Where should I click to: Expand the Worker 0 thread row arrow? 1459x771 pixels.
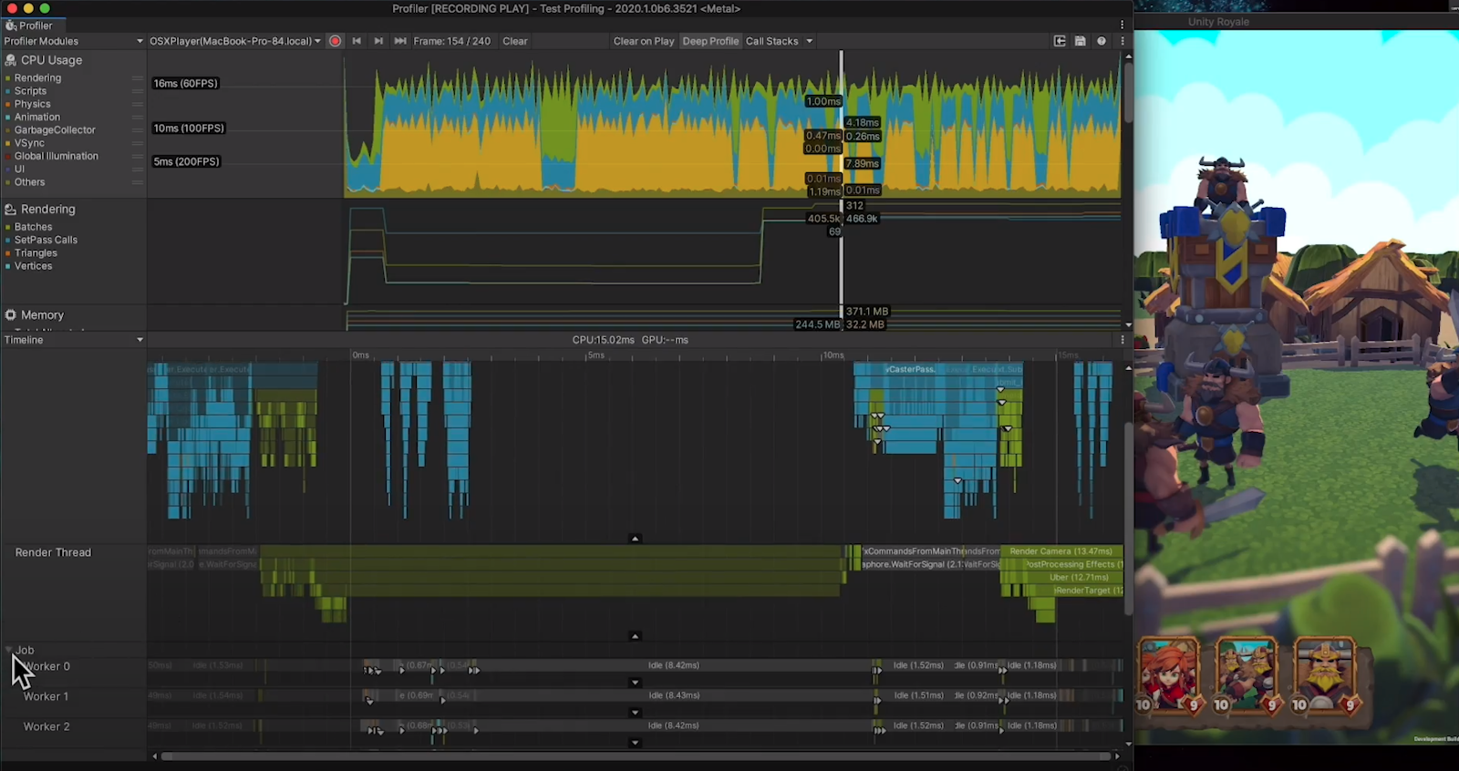coord(636,683)
